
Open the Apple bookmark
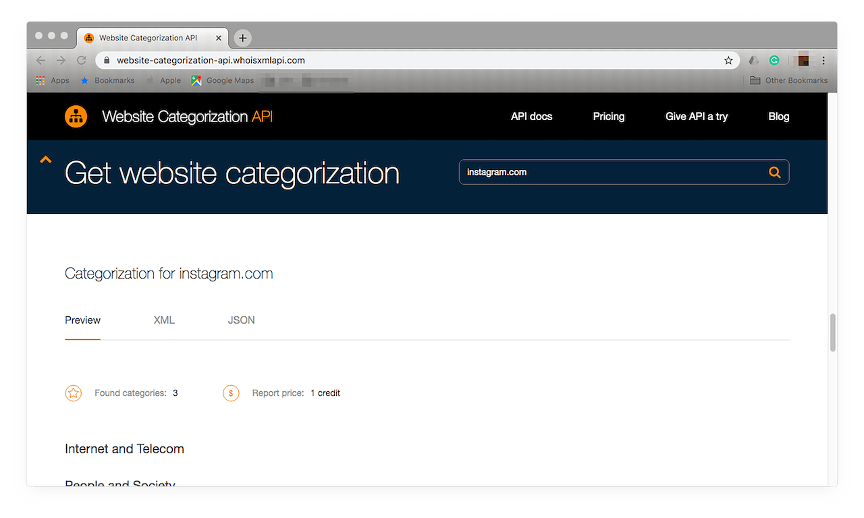163,80
